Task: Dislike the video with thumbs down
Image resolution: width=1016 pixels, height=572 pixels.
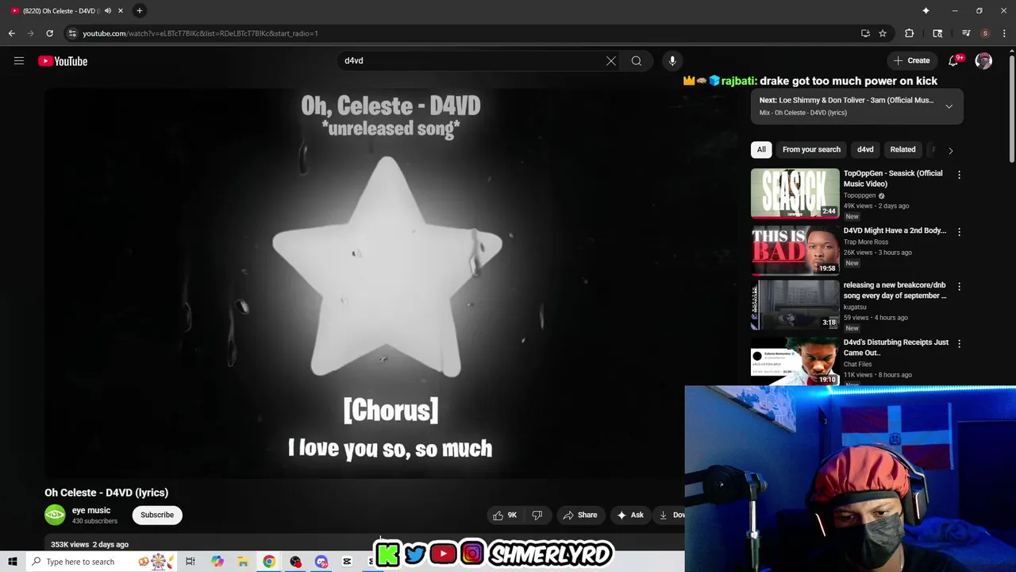Action: (537, 515)
